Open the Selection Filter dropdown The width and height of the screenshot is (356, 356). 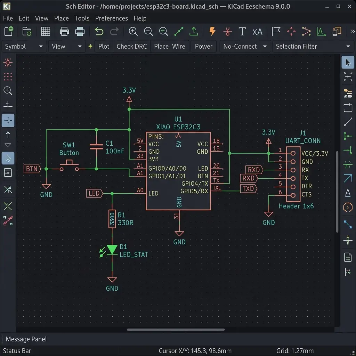click(313, 46)
